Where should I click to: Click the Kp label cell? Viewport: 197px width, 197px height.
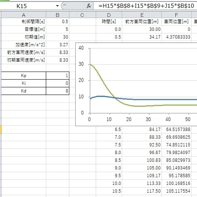point(24,76)
